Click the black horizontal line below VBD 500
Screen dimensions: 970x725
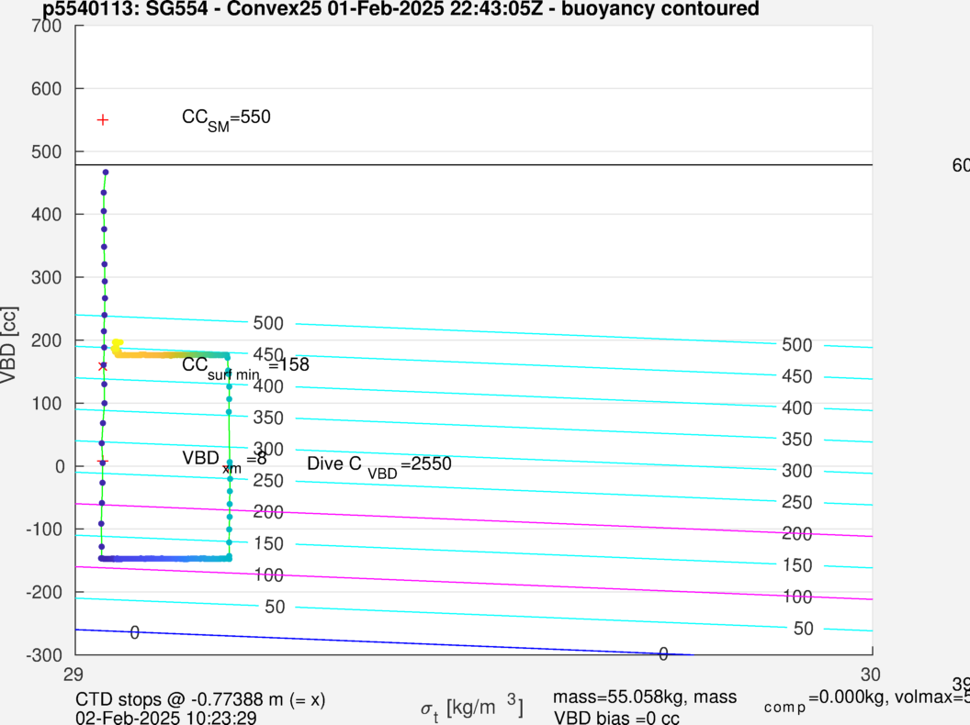click(474, 165)
